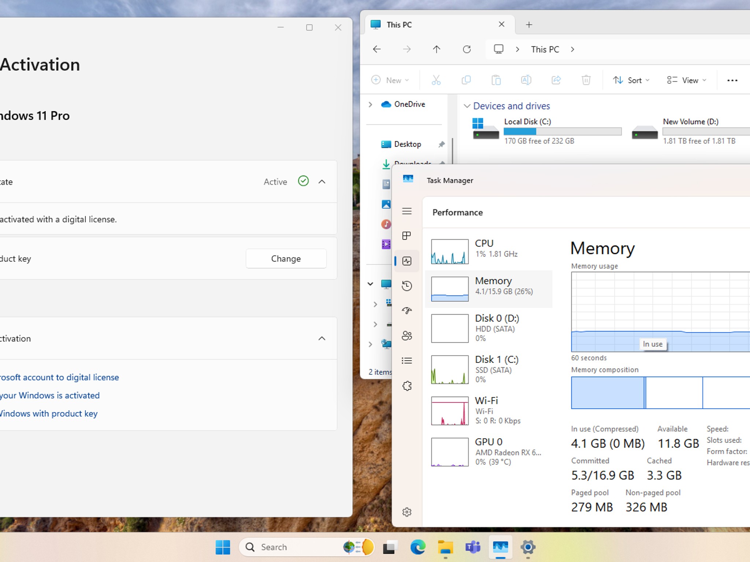Expand OneDrive in navigation pane
The width and height of the screenshot is (750, 562).
(x=371, y=105)
